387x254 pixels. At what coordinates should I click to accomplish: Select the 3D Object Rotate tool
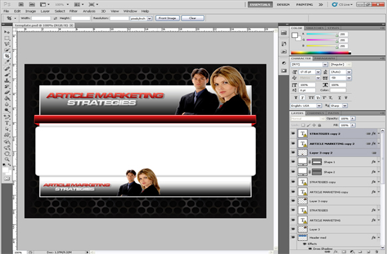[x=7, y=142]
